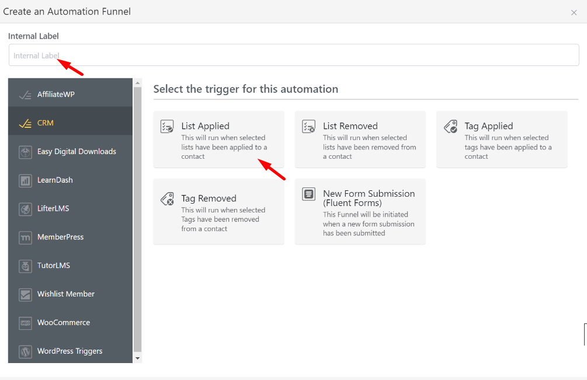Switch to WooCommerce triggers category
Viewport: 587px width, 380px height.
pyautogui.click(x=63, y=323)
